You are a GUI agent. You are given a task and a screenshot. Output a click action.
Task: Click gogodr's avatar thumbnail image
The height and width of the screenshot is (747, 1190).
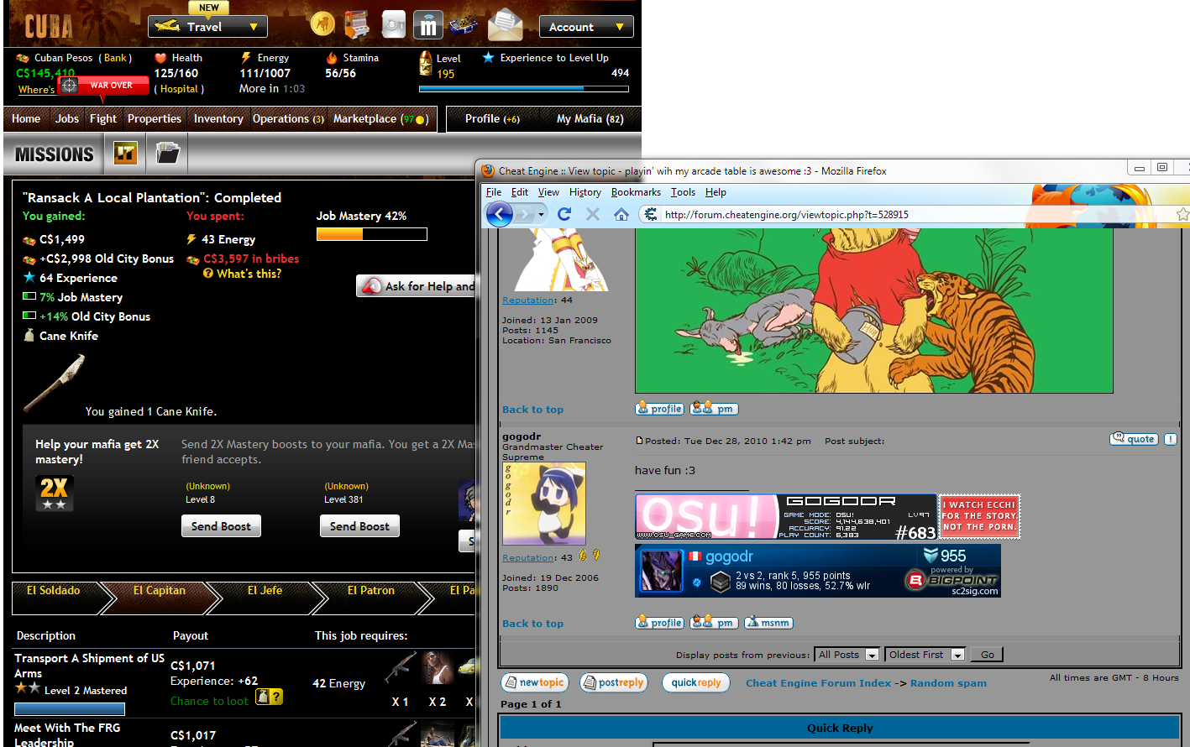(544, 504)
